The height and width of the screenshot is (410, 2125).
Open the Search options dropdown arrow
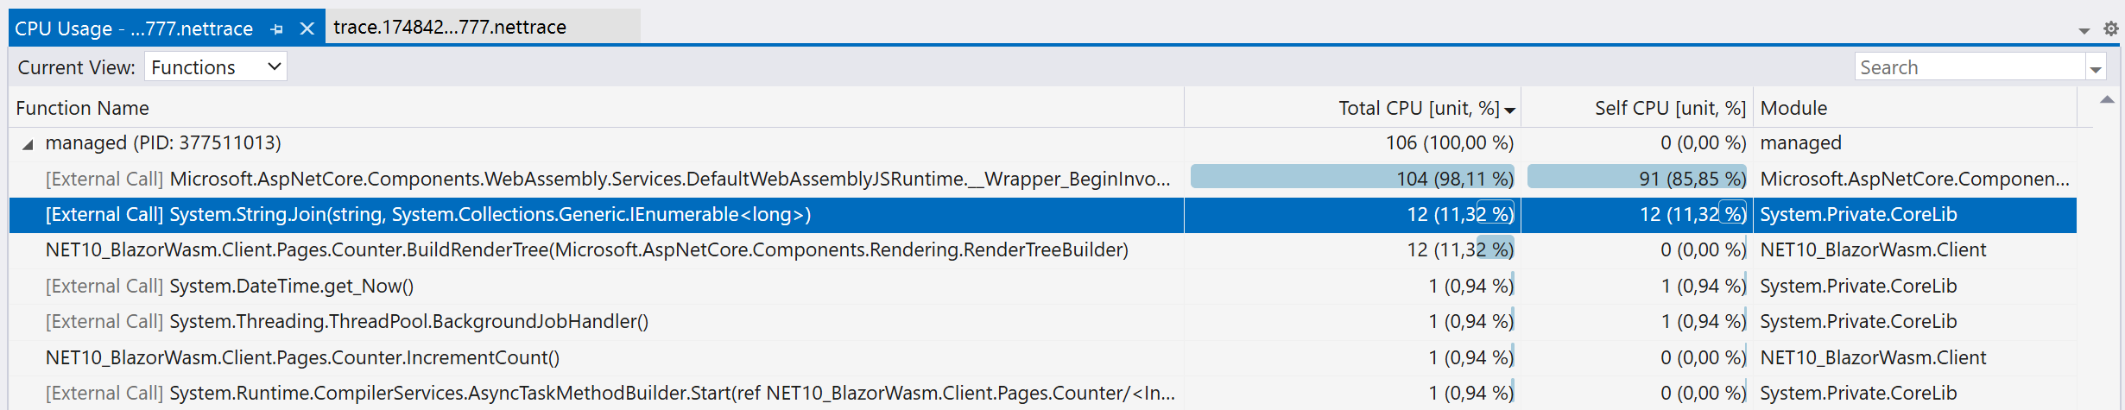pos(2096,68)
